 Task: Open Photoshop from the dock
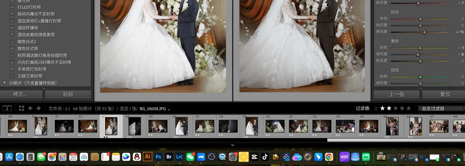point(158,157)
